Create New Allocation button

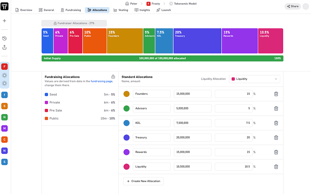[x=143, y=181]
